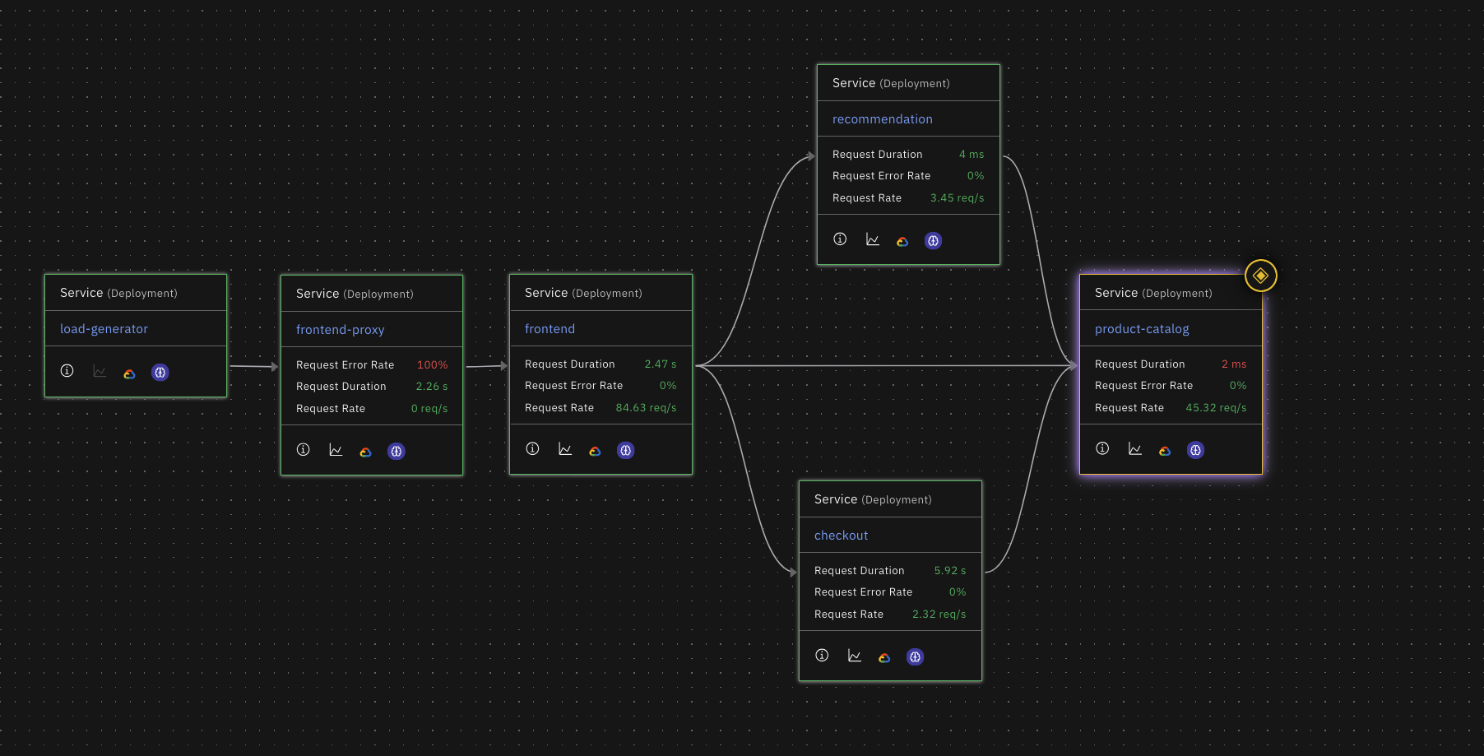Select the 100% Request Error Rate value
Viewport: 1484px width, 756px height.
pyautogui.click(x=432, y=365)
